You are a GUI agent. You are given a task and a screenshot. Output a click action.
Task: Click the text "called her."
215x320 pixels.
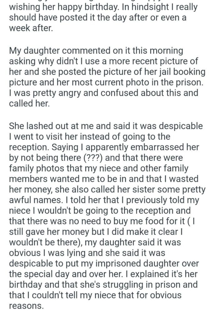click(x=29, y=103)
